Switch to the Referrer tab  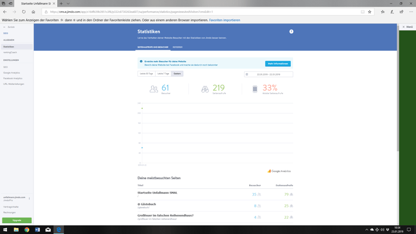point(177,47)
